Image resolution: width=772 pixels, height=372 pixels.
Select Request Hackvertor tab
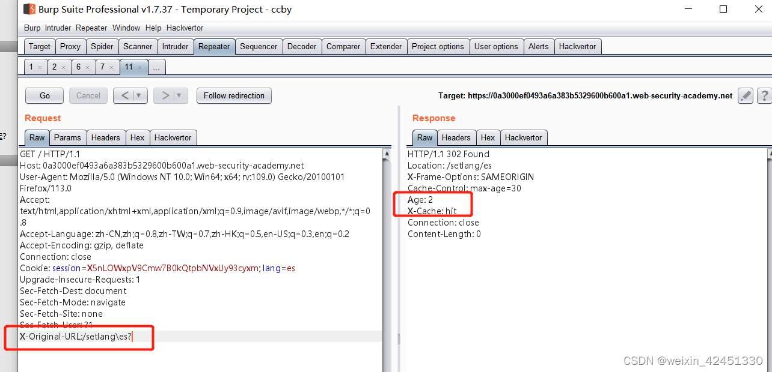tap(173, 137)
